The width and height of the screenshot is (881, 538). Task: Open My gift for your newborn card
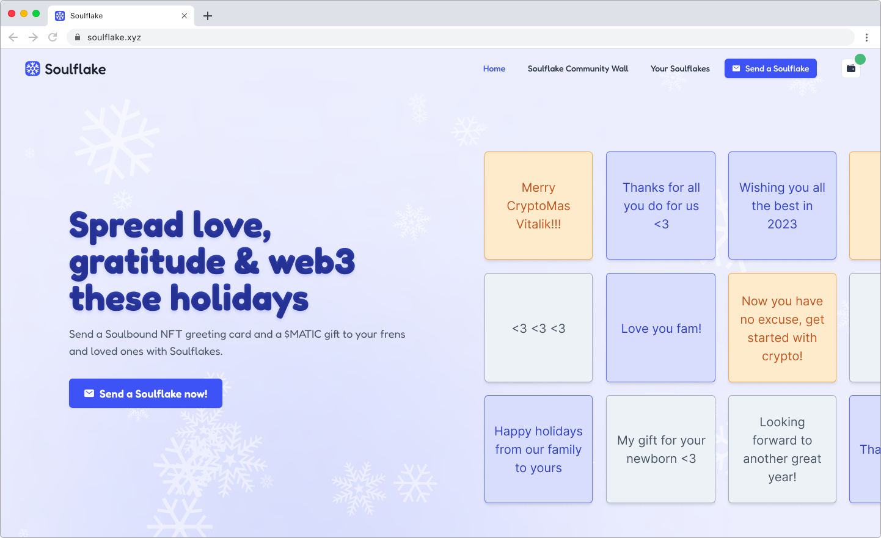(x=660, y=449)
